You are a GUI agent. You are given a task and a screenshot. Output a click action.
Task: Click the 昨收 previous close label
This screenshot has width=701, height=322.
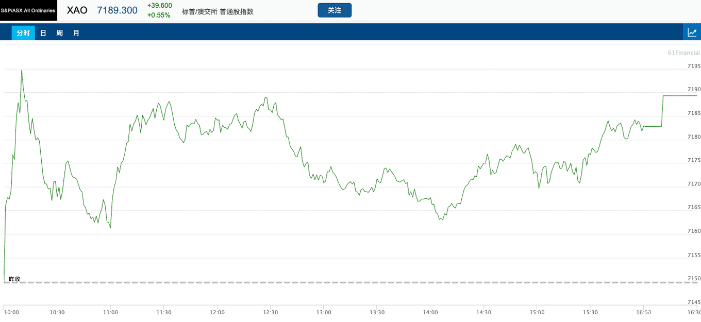[14, 279]
